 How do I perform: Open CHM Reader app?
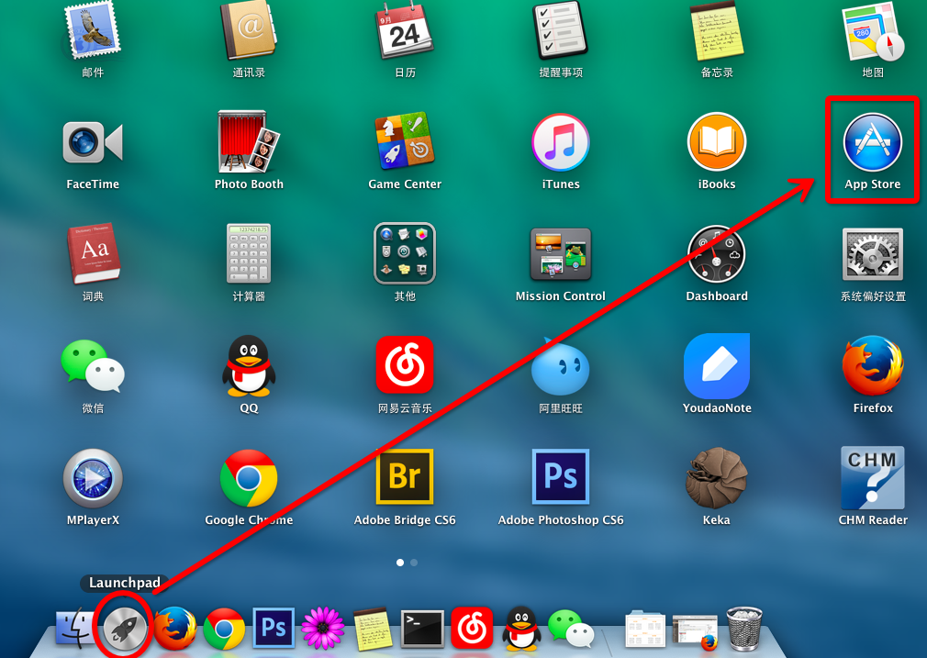tap(873, 478)
